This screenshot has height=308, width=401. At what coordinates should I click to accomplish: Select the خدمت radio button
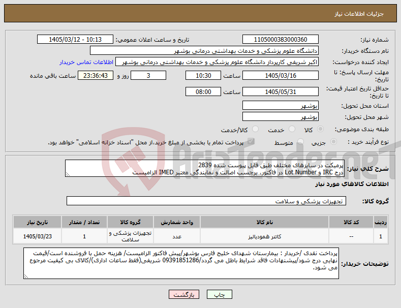(292, 129)
